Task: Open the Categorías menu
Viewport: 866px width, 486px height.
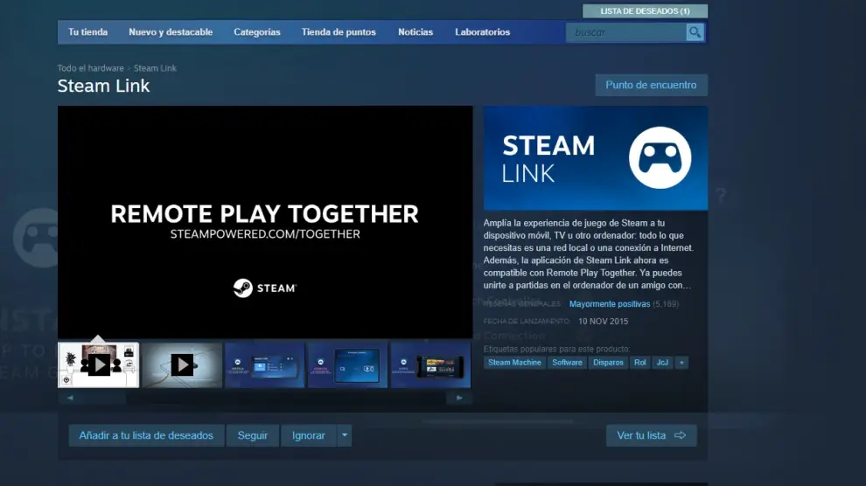Action: point(257,32)
